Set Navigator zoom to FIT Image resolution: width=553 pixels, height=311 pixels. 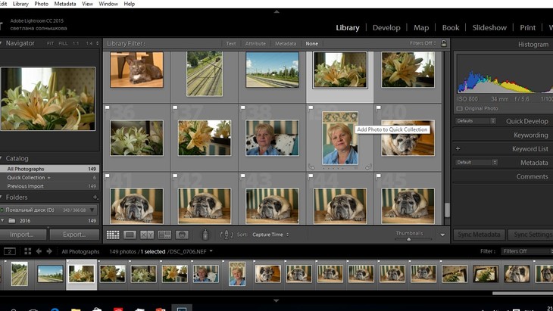(51, 43)
